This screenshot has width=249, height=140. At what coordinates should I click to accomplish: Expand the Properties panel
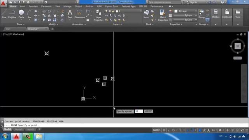(176, 24)
